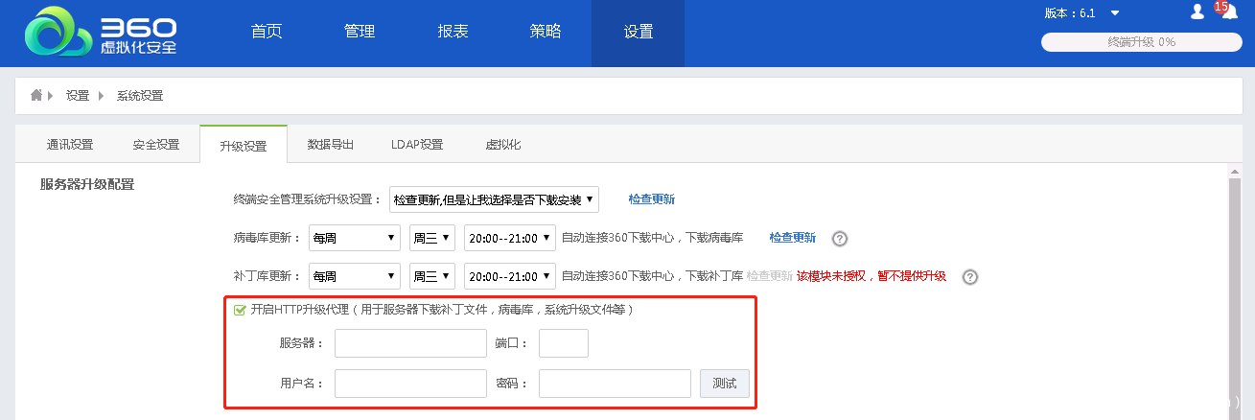The height and width of the screenshot is (420, 1255).
Task: Switch to the 通讯设置 tab
Action: click(70, 145)
